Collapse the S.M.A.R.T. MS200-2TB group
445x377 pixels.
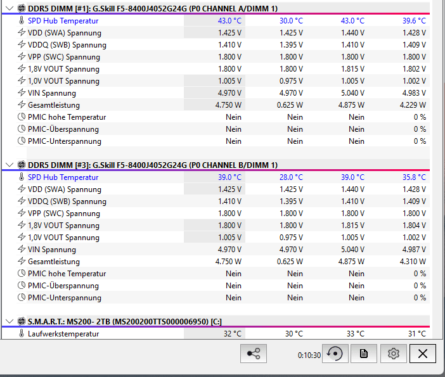click(10, 321)
